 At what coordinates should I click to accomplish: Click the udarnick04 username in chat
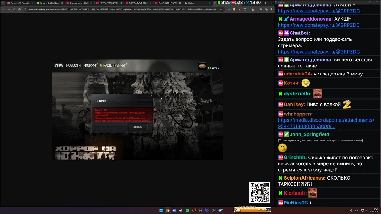(298, 74)
